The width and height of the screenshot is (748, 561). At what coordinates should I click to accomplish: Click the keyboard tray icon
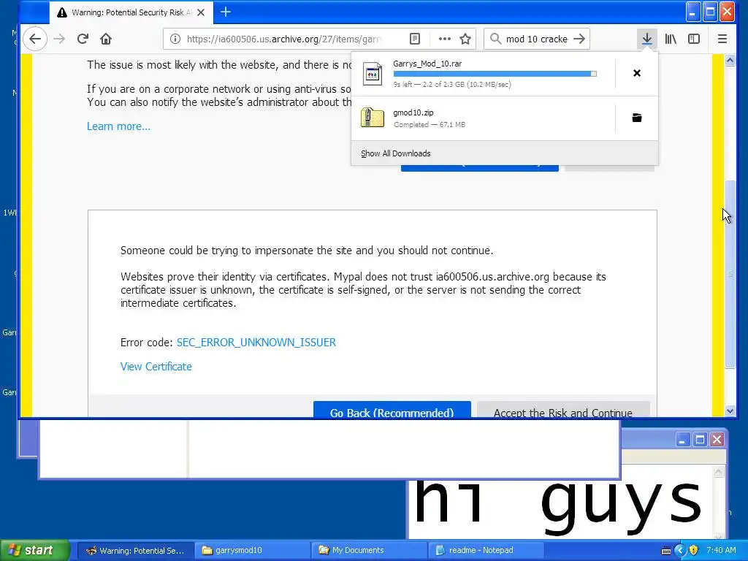point(666,551)
